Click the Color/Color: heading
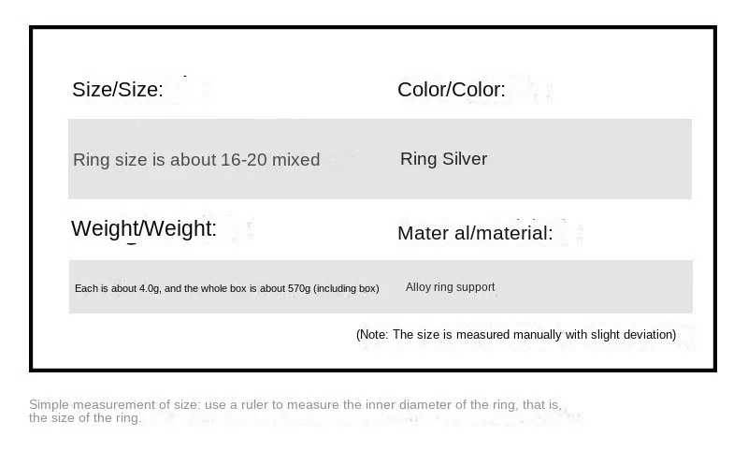 click(x=451, y=90)
